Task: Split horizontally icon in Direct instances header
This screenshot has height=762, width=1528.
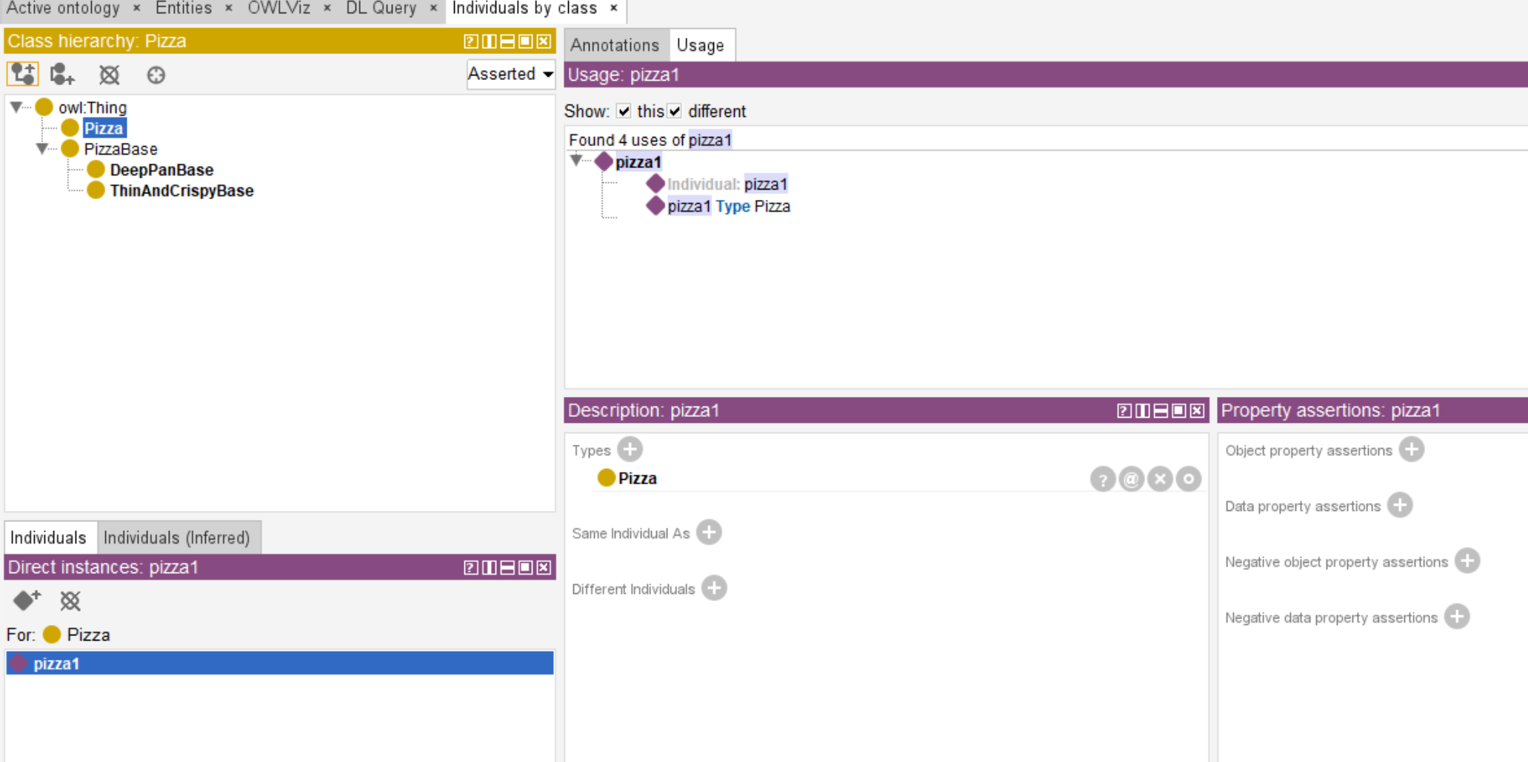Action: coord(507,567)
